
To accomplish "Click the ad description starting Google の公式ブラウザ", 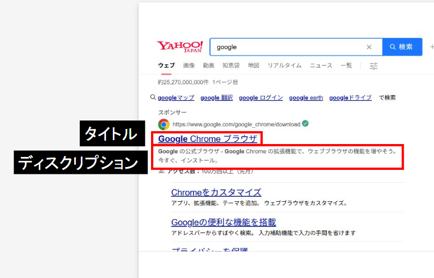I will tap(277, 156).
